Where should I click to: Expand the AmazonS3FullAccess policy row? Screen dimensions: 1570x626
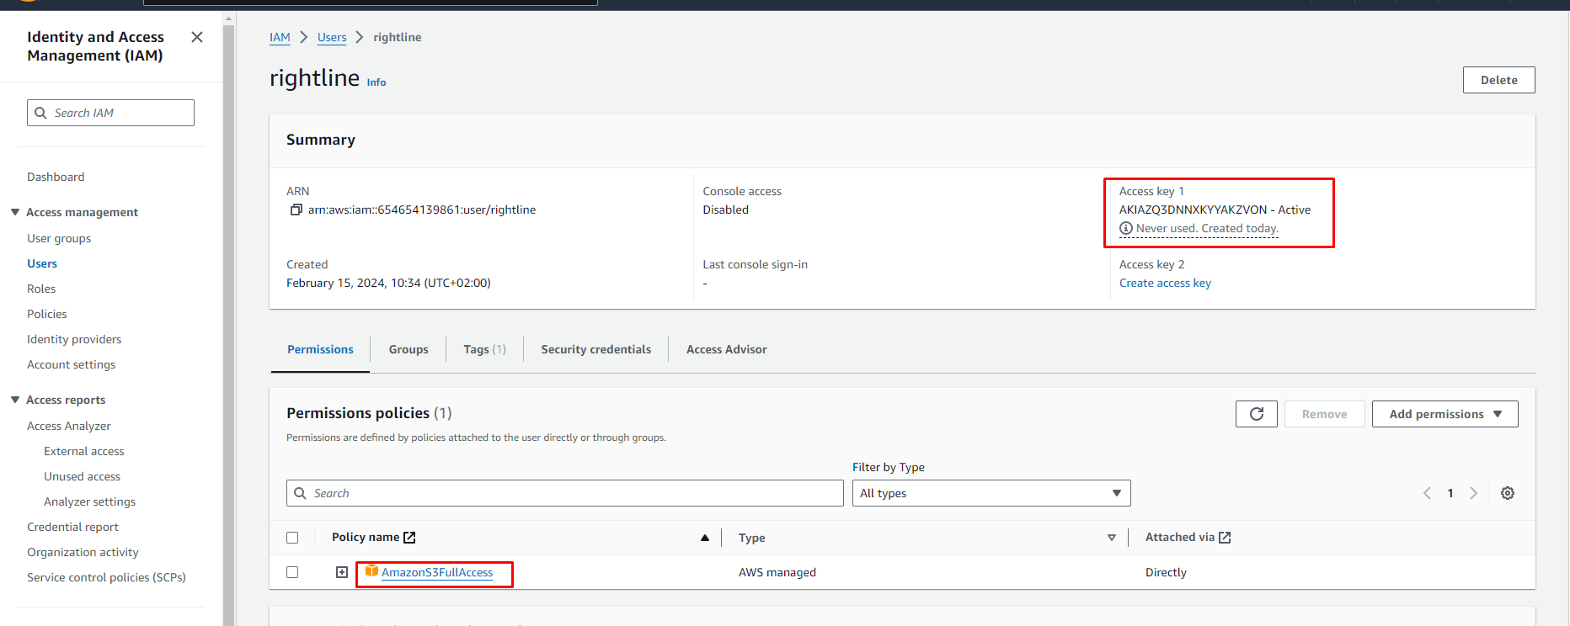point(342,572)
